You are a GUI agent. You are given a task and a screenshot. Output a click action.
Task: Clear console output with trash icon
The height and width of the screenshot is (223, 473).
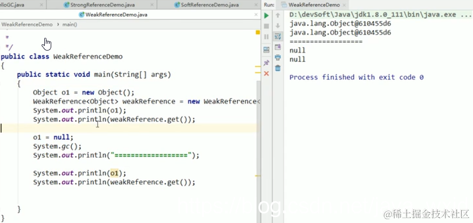(278, 68)
